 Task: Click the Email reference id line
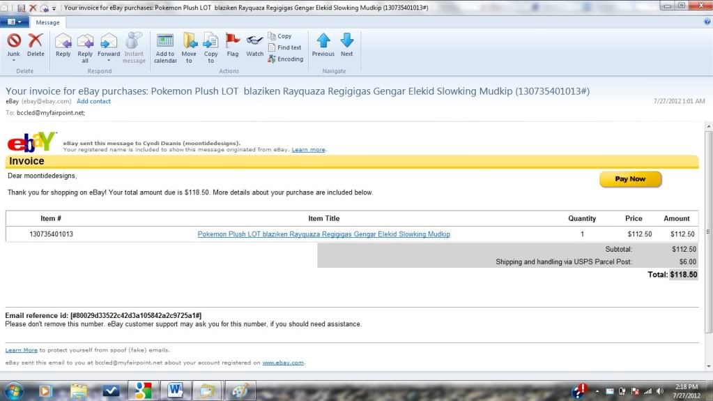click(103, 315)
